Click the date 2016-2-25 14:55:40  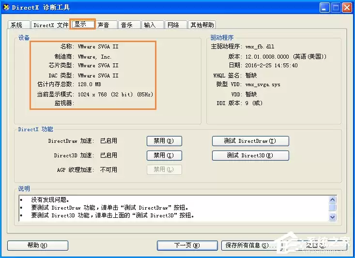pyautogui.click(x=272, y=65)
